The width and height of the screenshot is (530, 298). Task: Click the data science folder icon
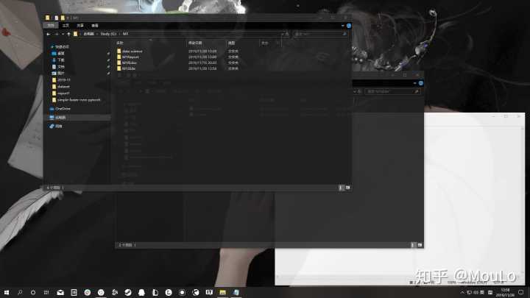point(119,52)
